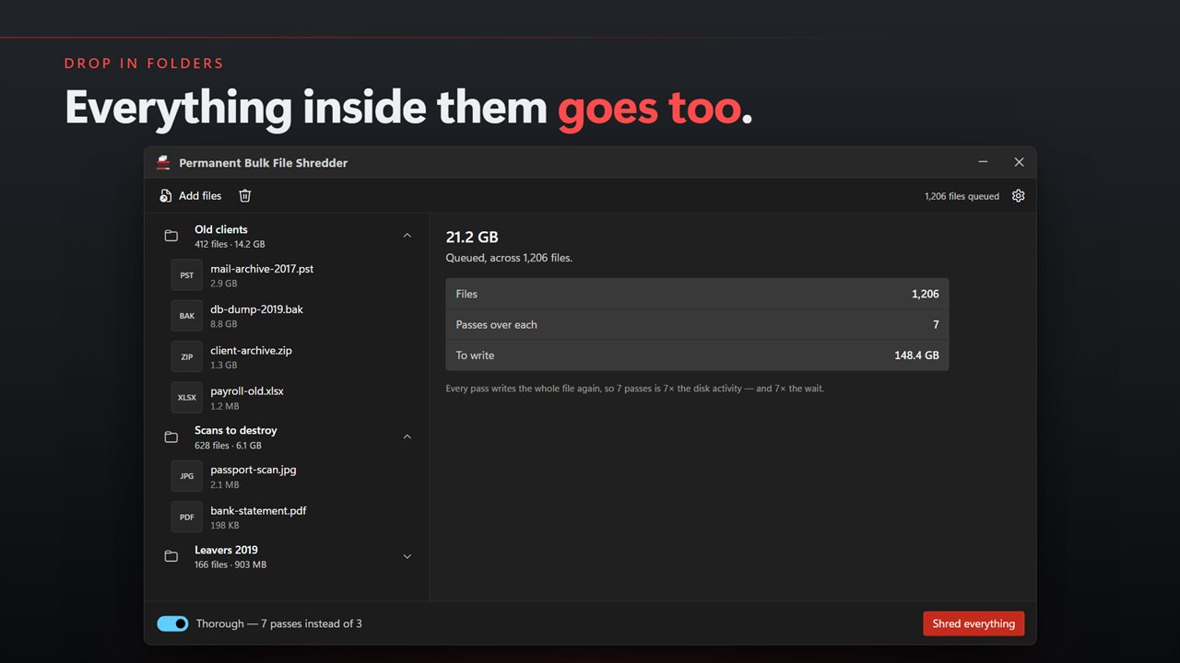Image resolution: width=1180 pixels, height=663 pixels.
Task: Click the Leavers 2019 folder name
Action: [226, 550]
